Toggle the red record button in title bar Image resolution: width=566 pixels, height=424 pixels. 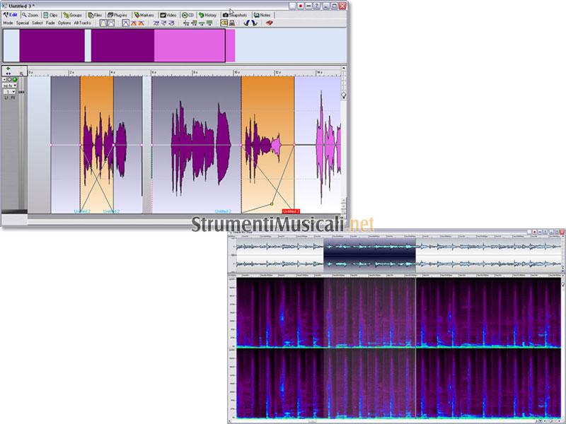[300, 5]
